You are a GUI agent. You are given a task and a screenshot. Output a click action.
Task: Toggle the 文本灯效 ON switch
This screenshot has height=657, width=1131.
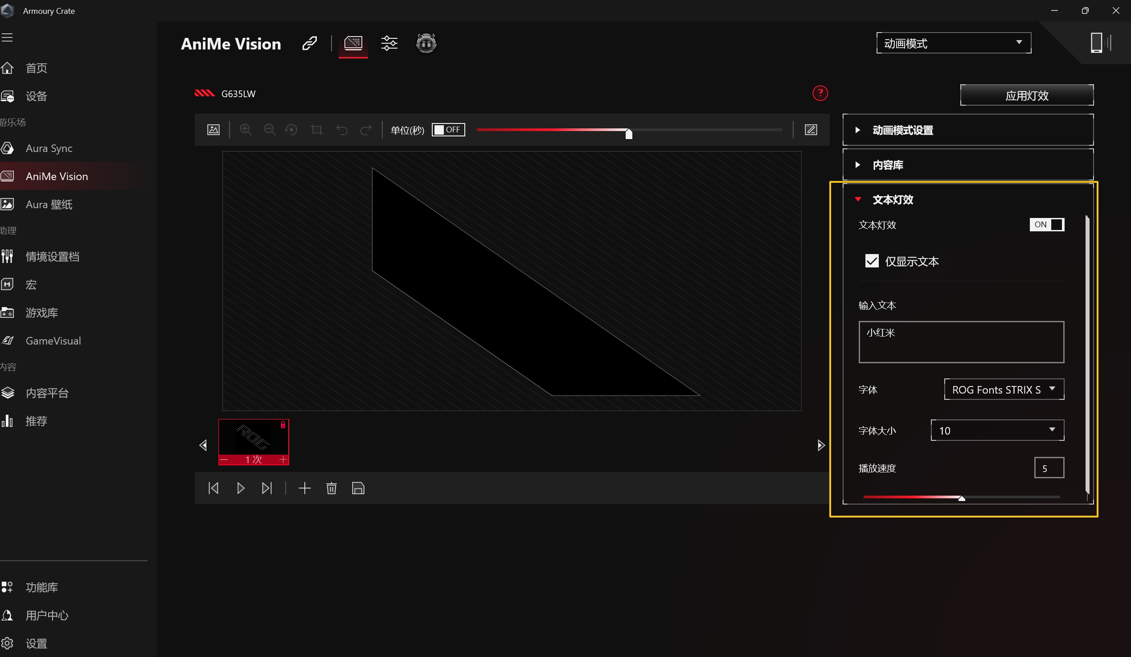pyautogui.click(x=1047, y=224)
